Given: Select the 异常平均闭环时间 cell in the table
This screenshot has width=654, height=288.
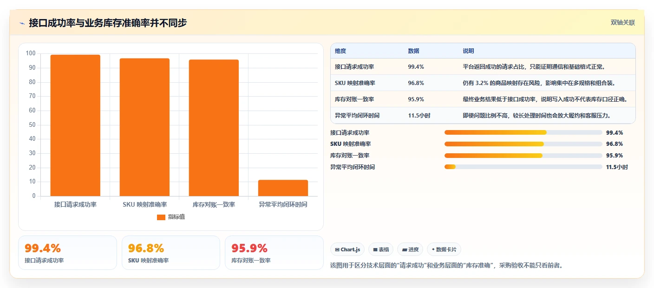Looking at the screenshot, I should (357, 116).
